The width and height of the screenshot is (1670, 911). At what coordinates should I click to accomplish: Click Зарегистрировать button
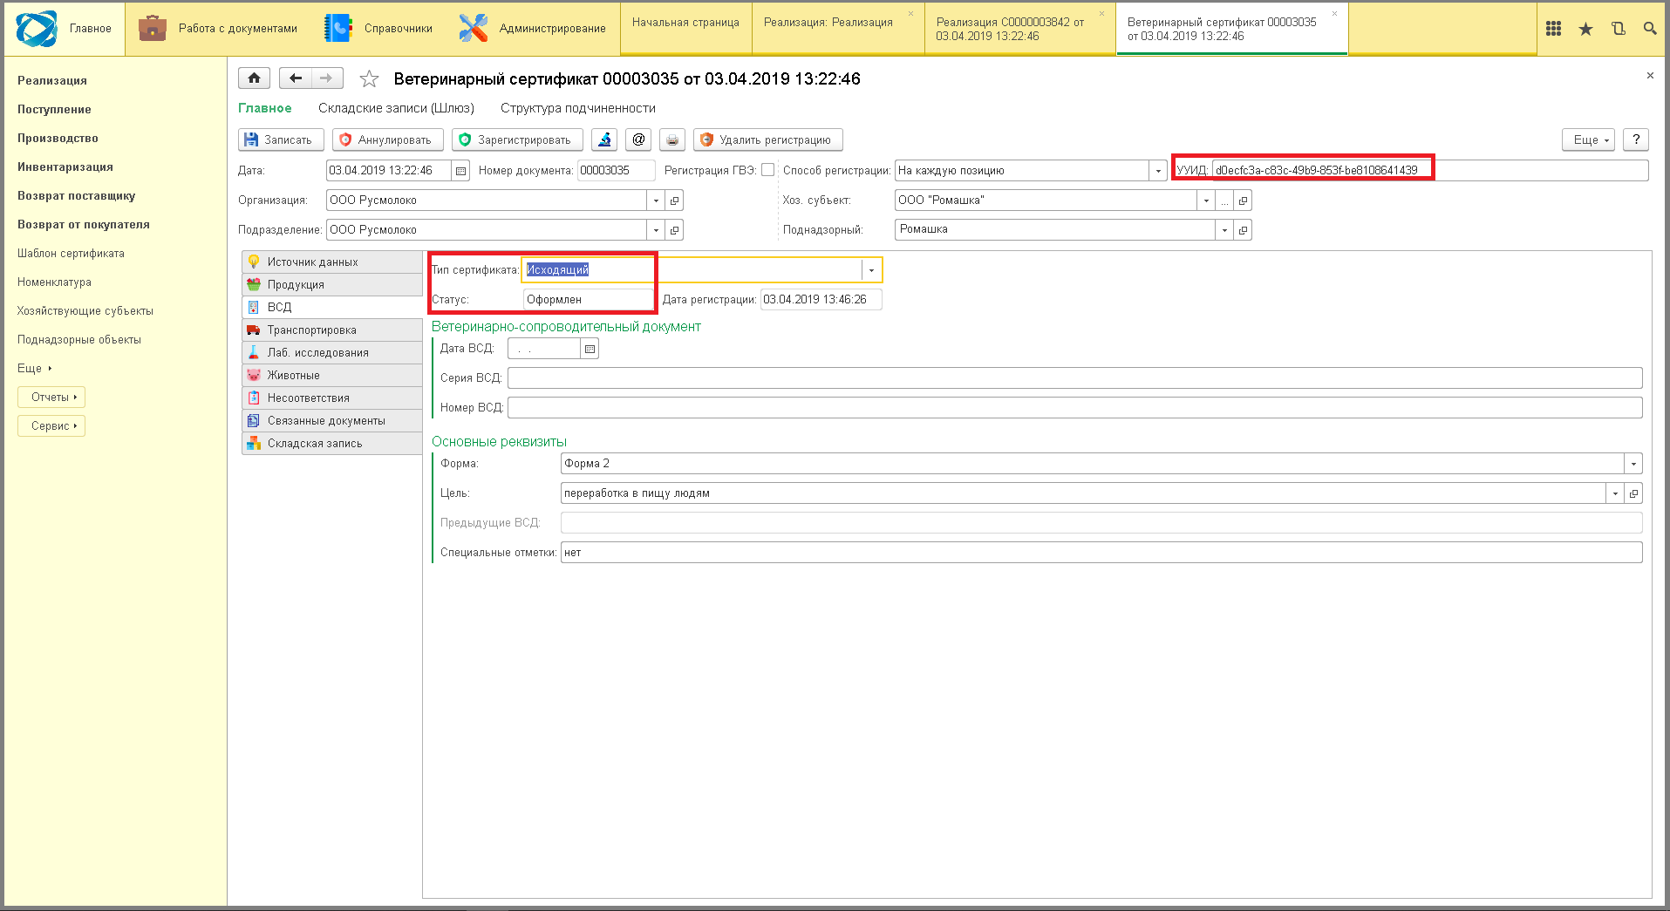[x=517, y=139]
